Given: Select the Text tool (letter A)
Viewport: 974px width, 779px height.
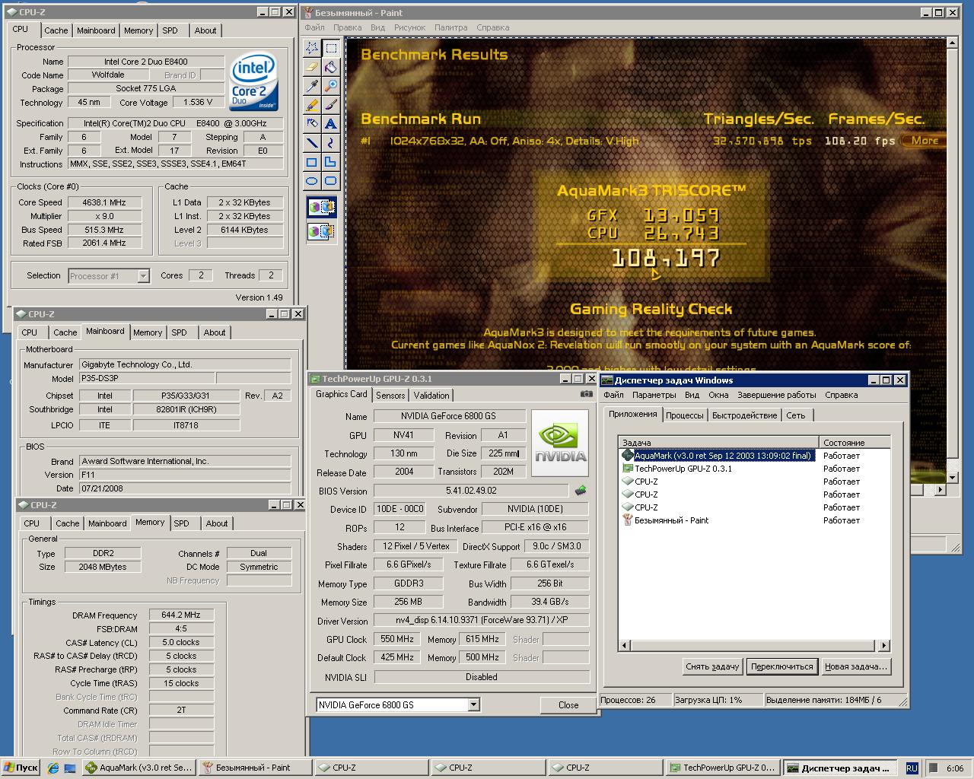Looking at the screenshot, I should [x=330, y=124].
